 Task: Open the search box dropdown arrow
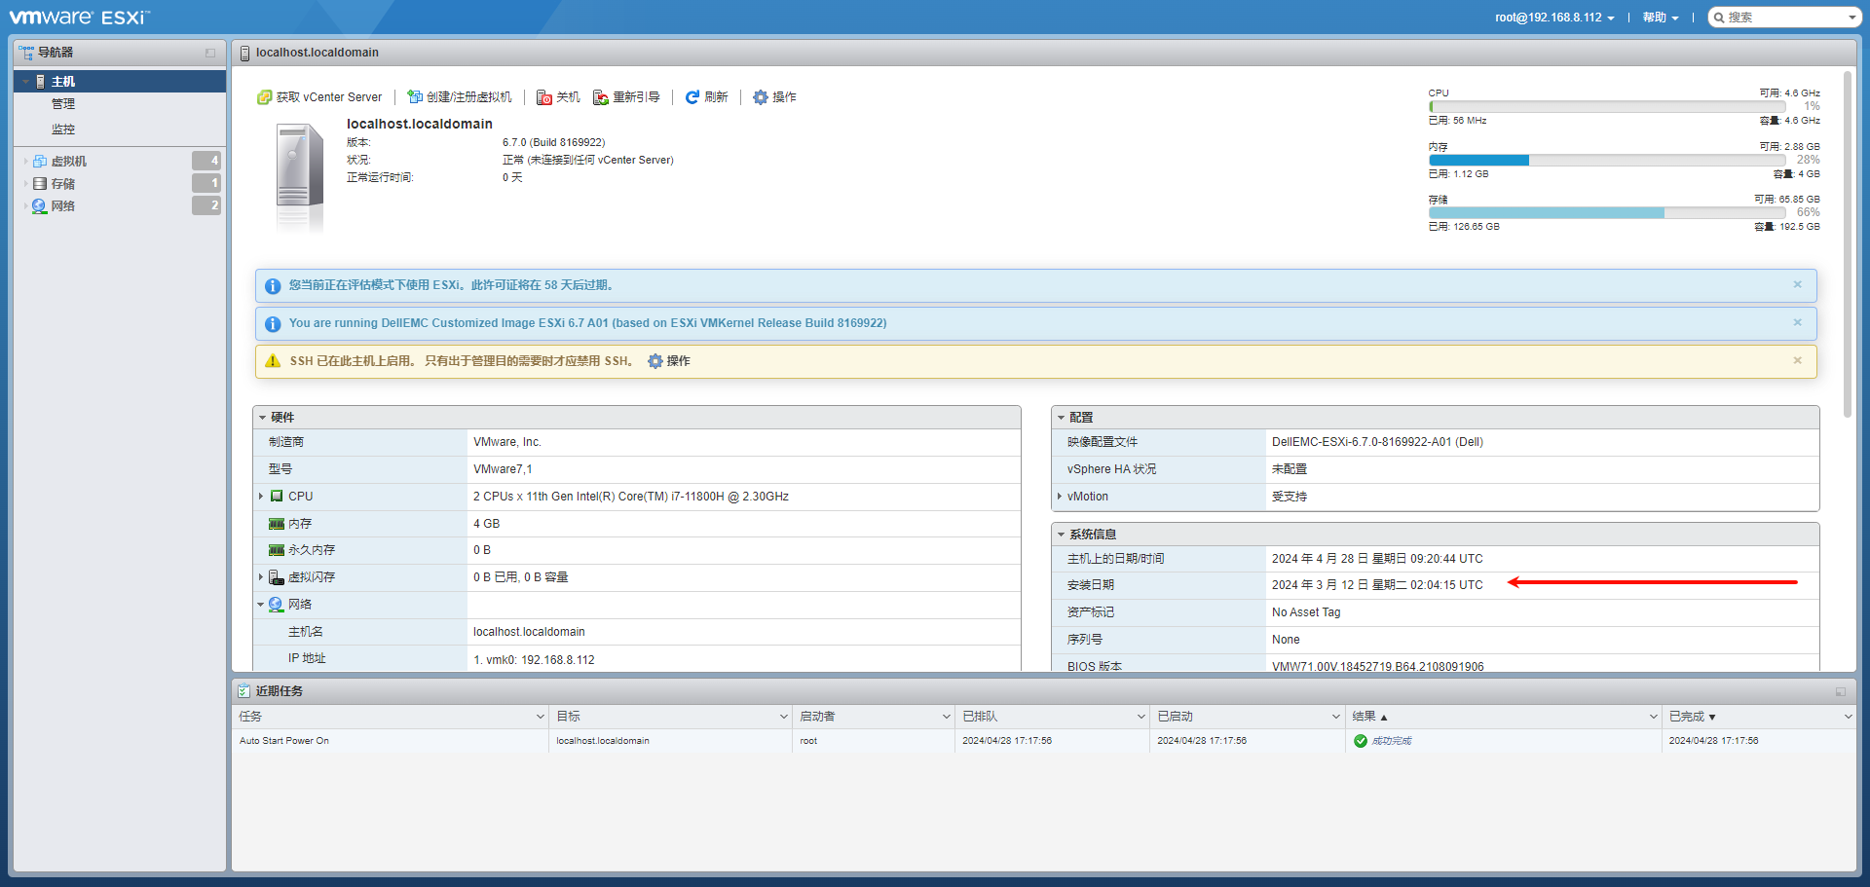pos(1852,18)
